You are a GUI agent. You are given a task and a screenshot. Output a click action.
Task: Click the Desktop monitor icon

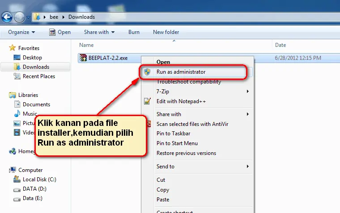(x=17, y=57)
